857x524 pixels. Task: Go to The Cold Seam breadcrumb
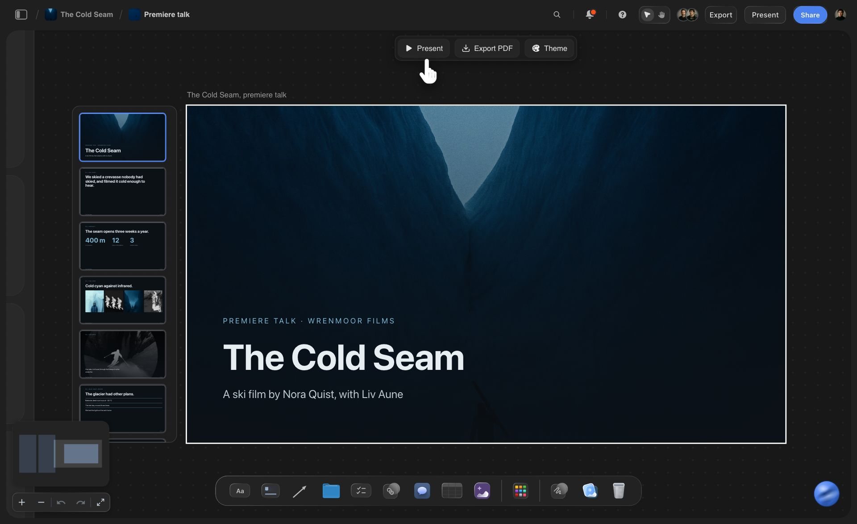79,15
